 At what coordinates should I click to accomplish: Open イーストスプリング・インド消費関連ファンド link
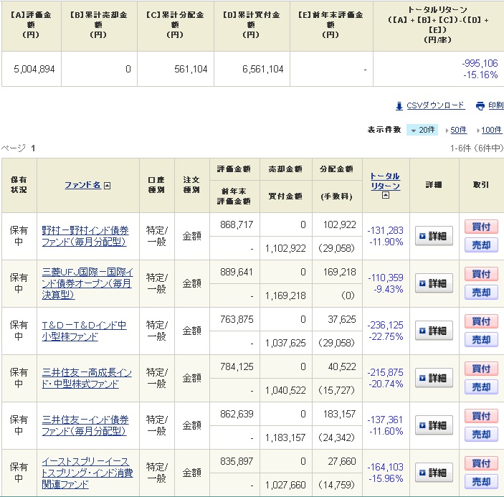[x=86, y=473]
